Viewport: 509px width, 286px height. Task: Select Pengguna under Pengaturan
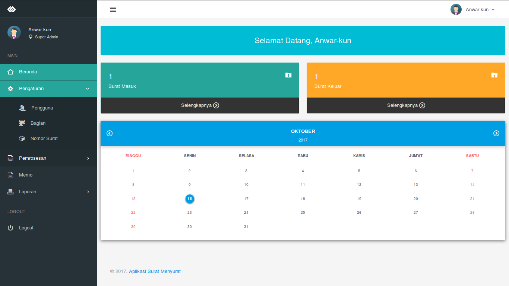tap(42, 108)
